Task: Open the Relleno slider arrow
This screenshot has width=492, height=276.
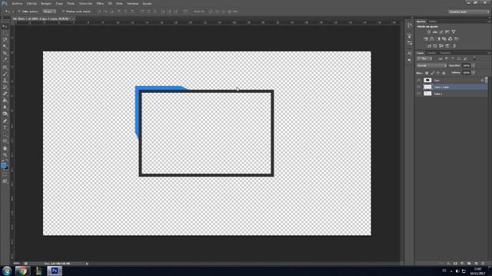Action: click(474, 73)
